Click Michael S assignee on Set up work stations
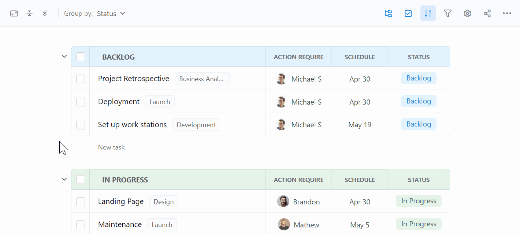The width and height of the screenshot is (520, 234). [x=298, y=125]
